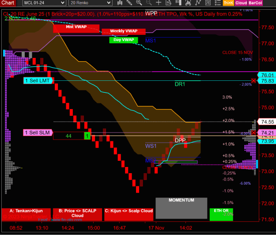Click the red Mnt VWAP label
Screen dimensions: 276x235
76,29
